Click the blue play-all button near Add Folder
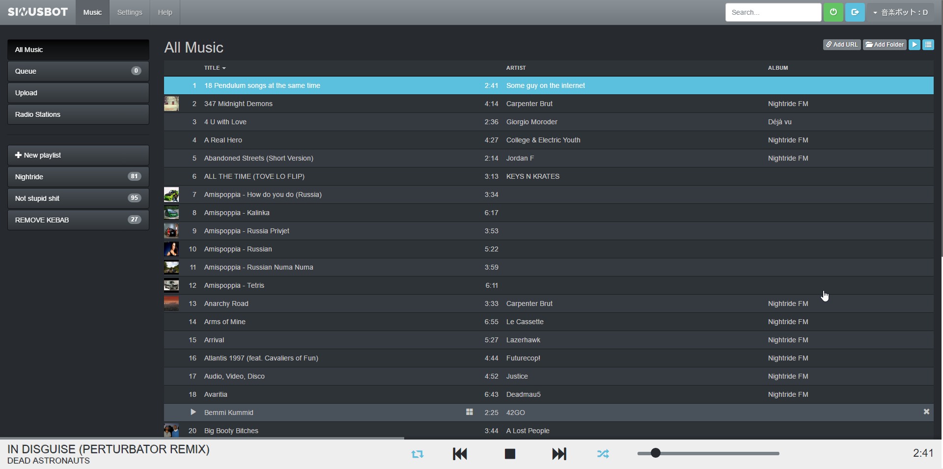The height and width of the screenshot is (469, 943). click(x=915, y=45)
